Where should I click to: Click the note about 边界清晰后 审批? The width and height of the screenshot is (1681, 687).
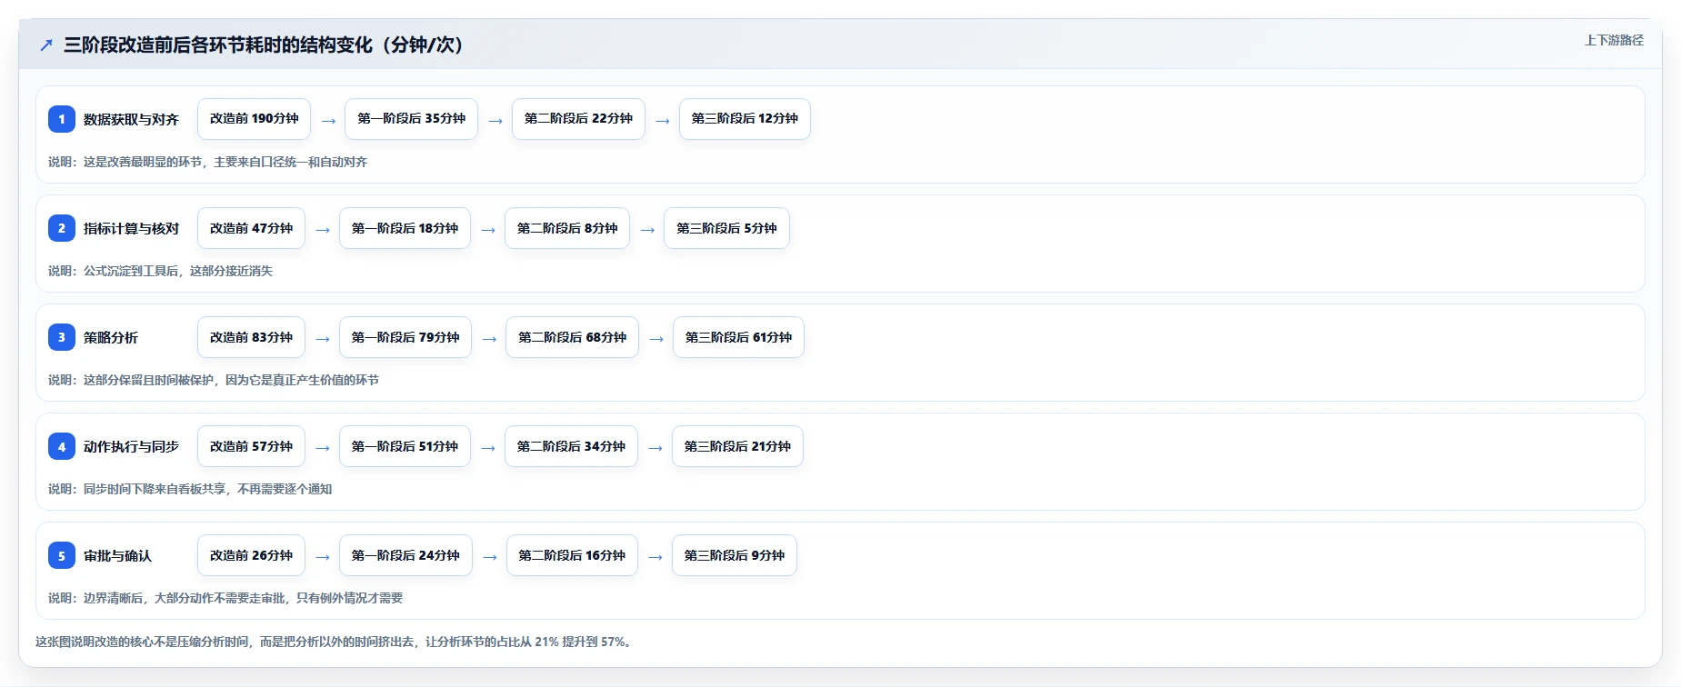pyautogui.click(x=225, y=598)
